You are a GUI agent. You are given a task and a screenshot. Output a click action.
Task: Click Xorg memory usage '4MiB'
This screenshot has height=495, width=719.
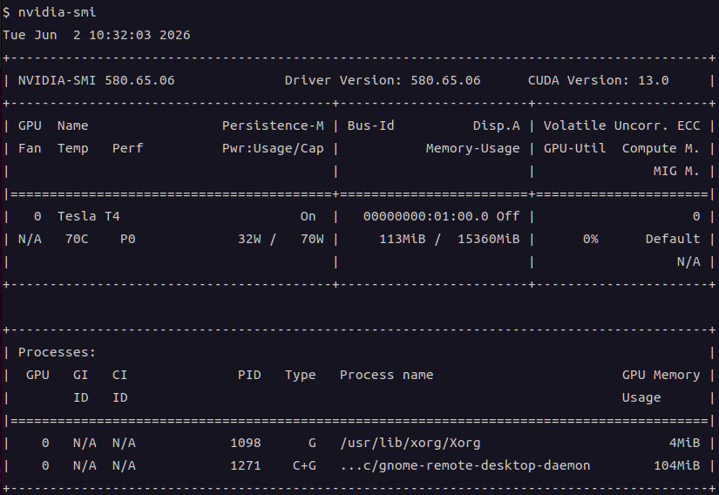click(x=685, y=444)
